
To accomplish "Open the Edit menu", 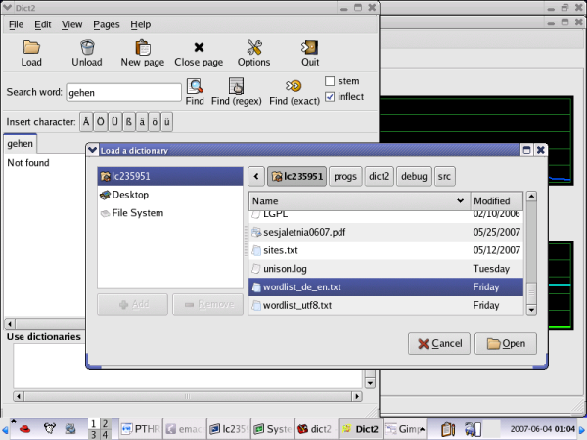I will [x=43, y=24].
